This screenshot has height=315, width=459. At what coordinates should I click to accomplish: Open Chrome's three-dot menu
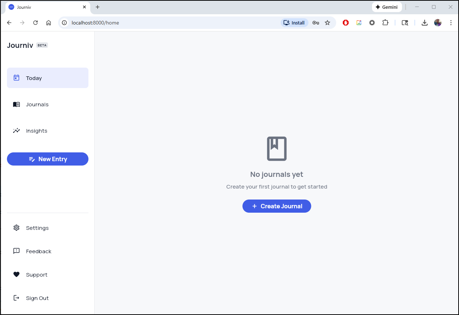[x=451, y=23]
